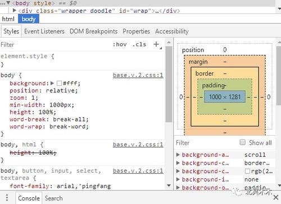Screen dimensions: 281x204
Task: Click the 1000 × 1281 content box
Action: [x=225, y=97]
